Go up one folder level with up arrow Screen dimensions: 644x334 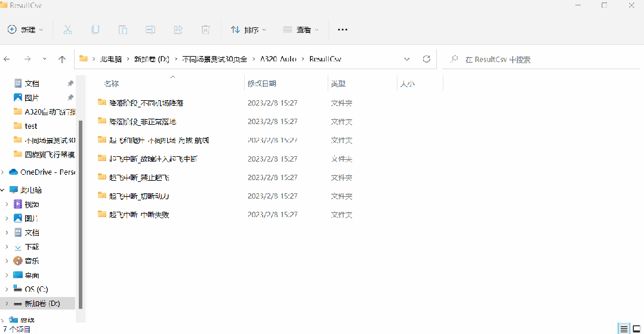click(62, 59)
